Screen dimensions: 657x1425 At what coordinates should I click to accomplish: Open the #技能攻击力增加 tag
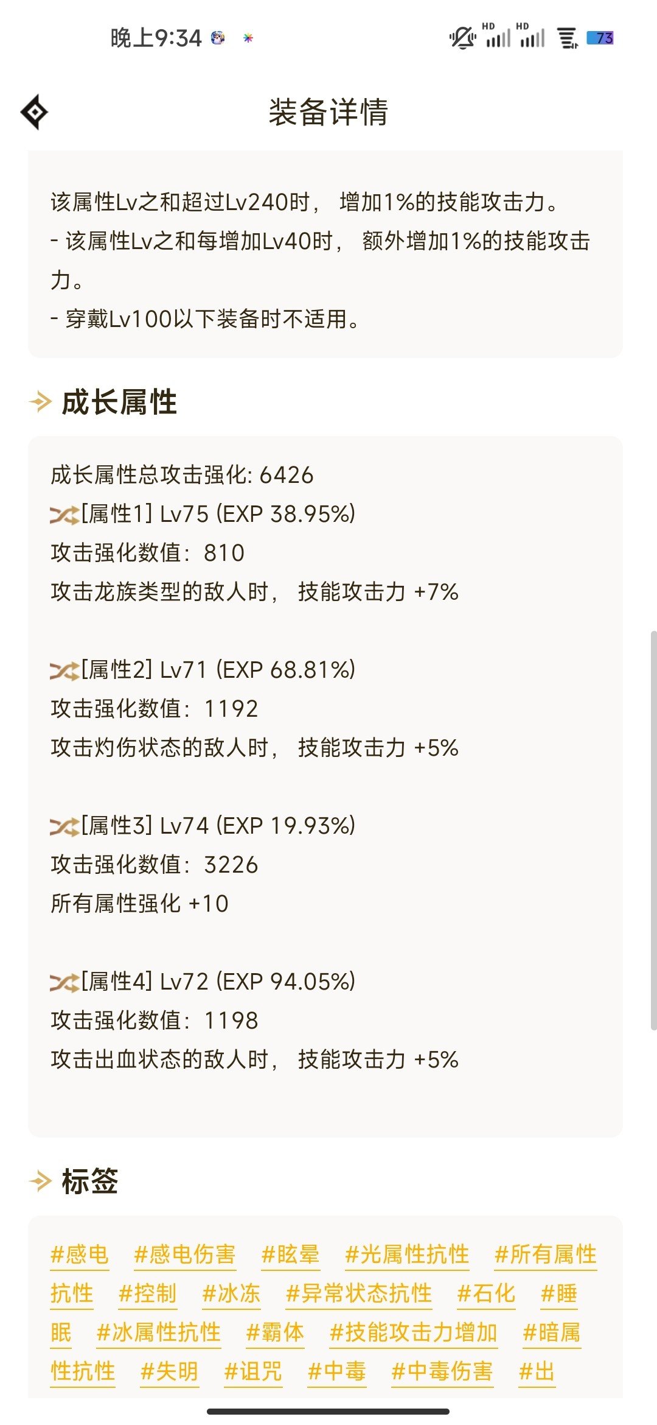(414, 1332)
